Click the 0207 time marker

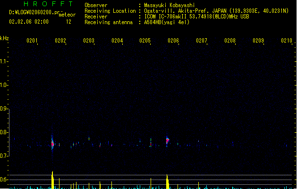click(x=202, y=40)
